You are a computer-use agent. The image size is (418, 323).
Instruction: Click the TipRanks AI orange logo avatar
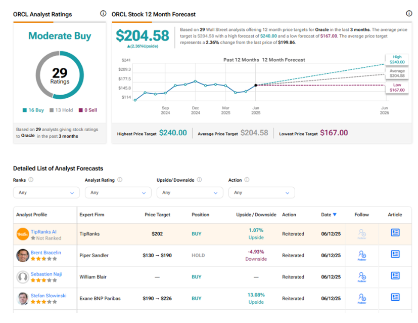(x=23, y=234)
